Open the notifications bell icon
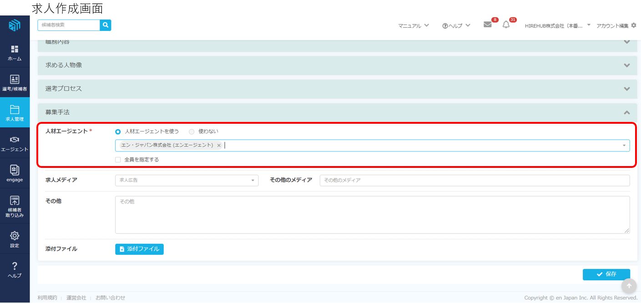This screenshot has width=641, height=303. 506,25
